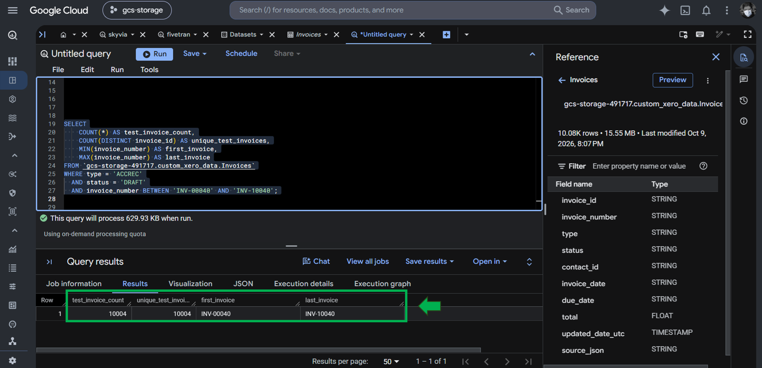Switch to Execution graph tab
Screen dimensions: 762x368
tap(382, 284)
